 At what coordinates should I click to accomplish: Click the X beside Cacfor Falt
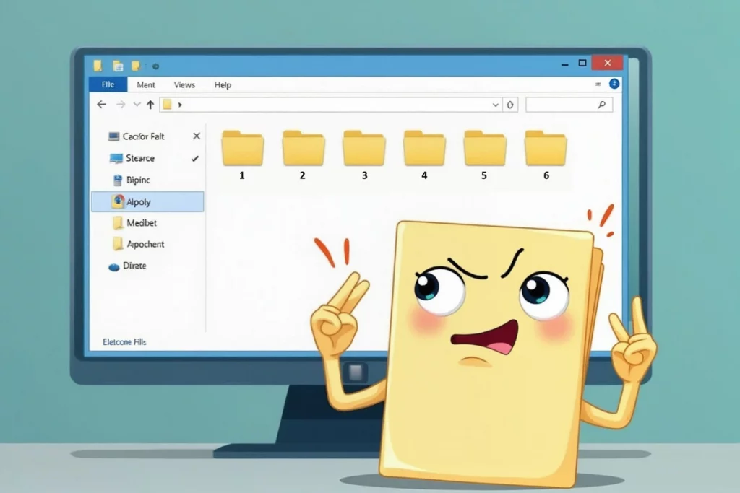point(197,136)
